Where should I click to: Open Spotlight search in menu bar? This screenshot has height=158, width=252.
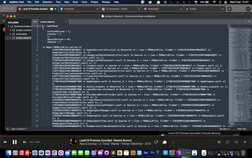pyautogui.click(x=220, y=2)
